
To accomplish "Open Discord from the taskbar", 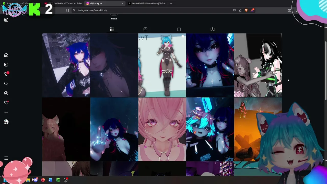I will [36, 180].
